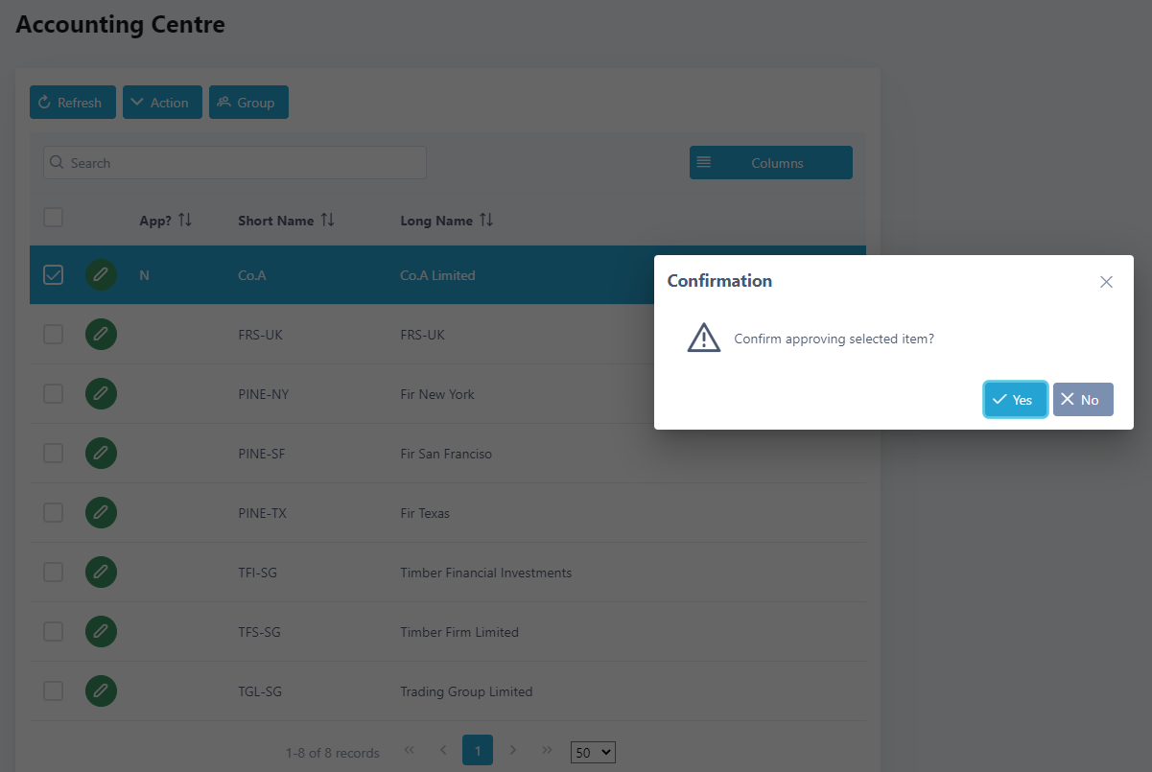Image resolution: width=1152 pixels, height=772 pixels.
Task: Uncheck the Co.A row checkbox
Action: [x=54, y=275]
